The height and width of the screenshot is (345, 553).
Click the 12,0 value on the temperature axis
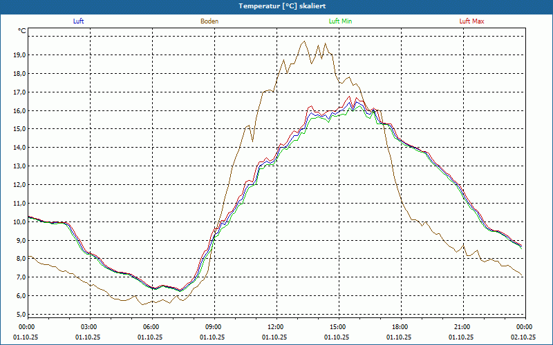click(x=19, y=184)
